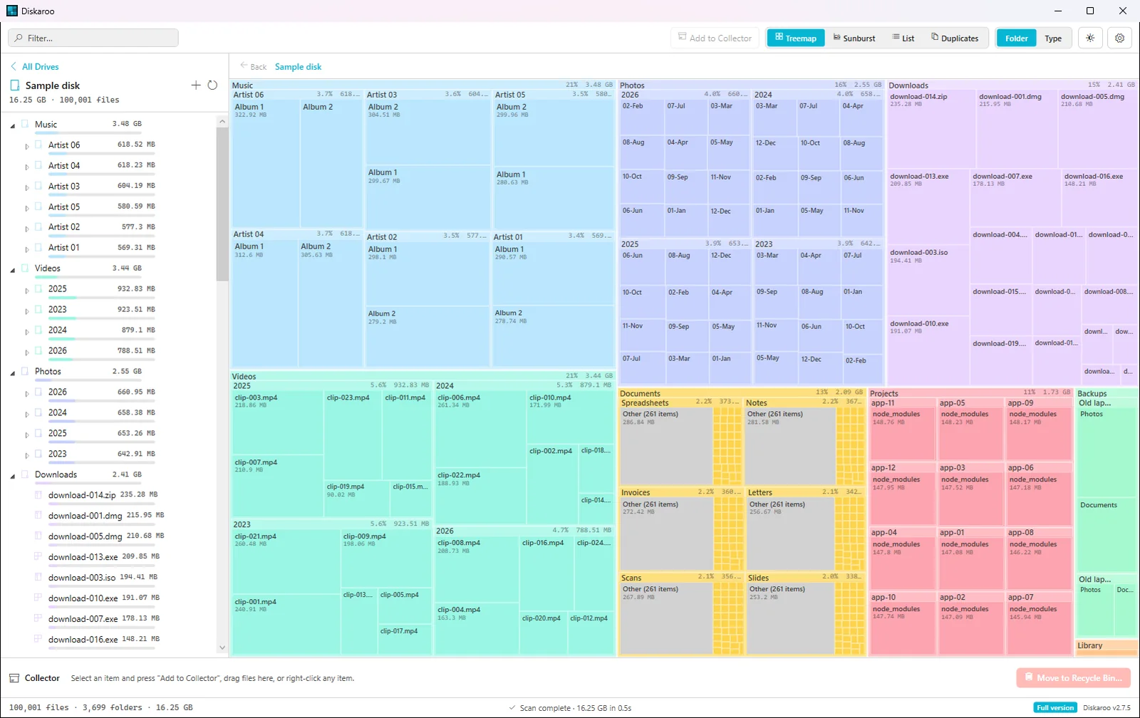Viewport: 1140px width, 718px height.
Task: Select the Spreadsheets Other (261 items) block
Action: 666,447
